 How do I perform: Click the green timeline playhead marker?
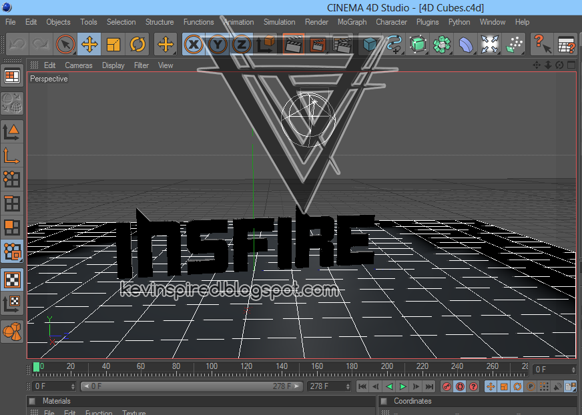coord(36,367)
